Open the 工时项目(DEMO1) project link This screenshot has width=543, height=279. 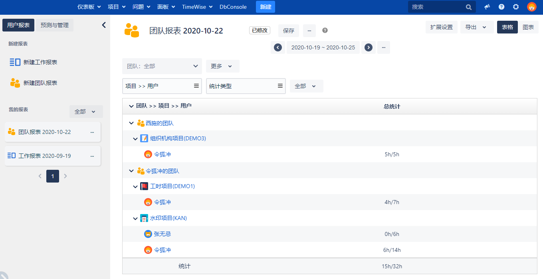tap(172, 186)
